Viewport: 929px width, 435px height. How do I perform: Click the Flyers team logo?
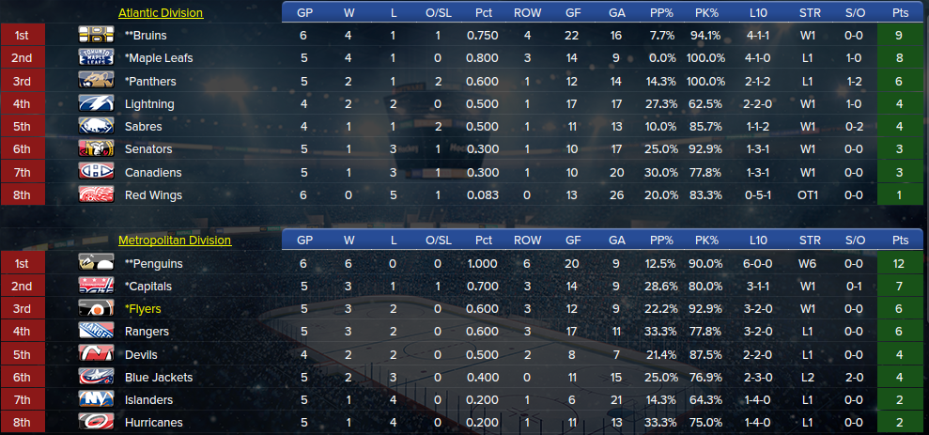click(x=96, y=308)
